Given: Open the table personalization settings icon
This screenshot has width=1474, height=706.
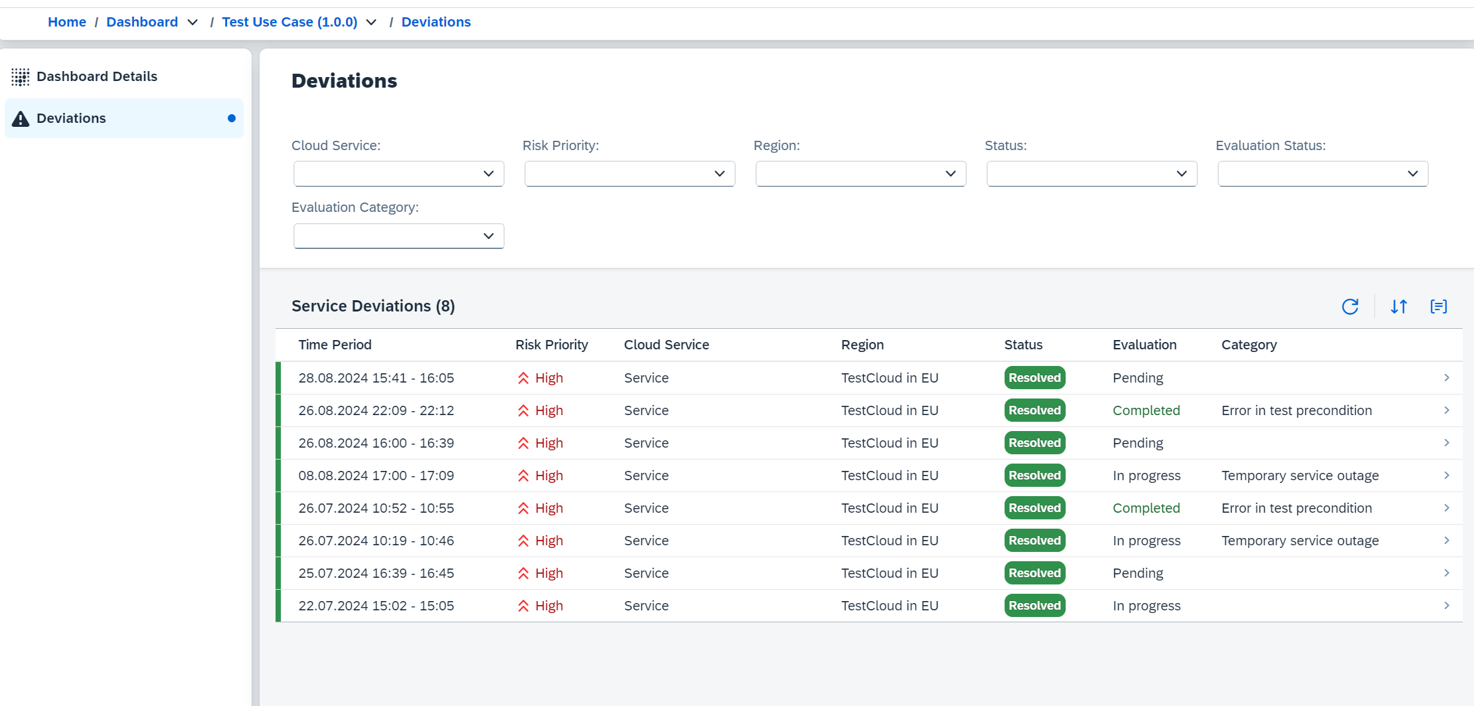Looking at the screenshot, I should coord(1439,306).
